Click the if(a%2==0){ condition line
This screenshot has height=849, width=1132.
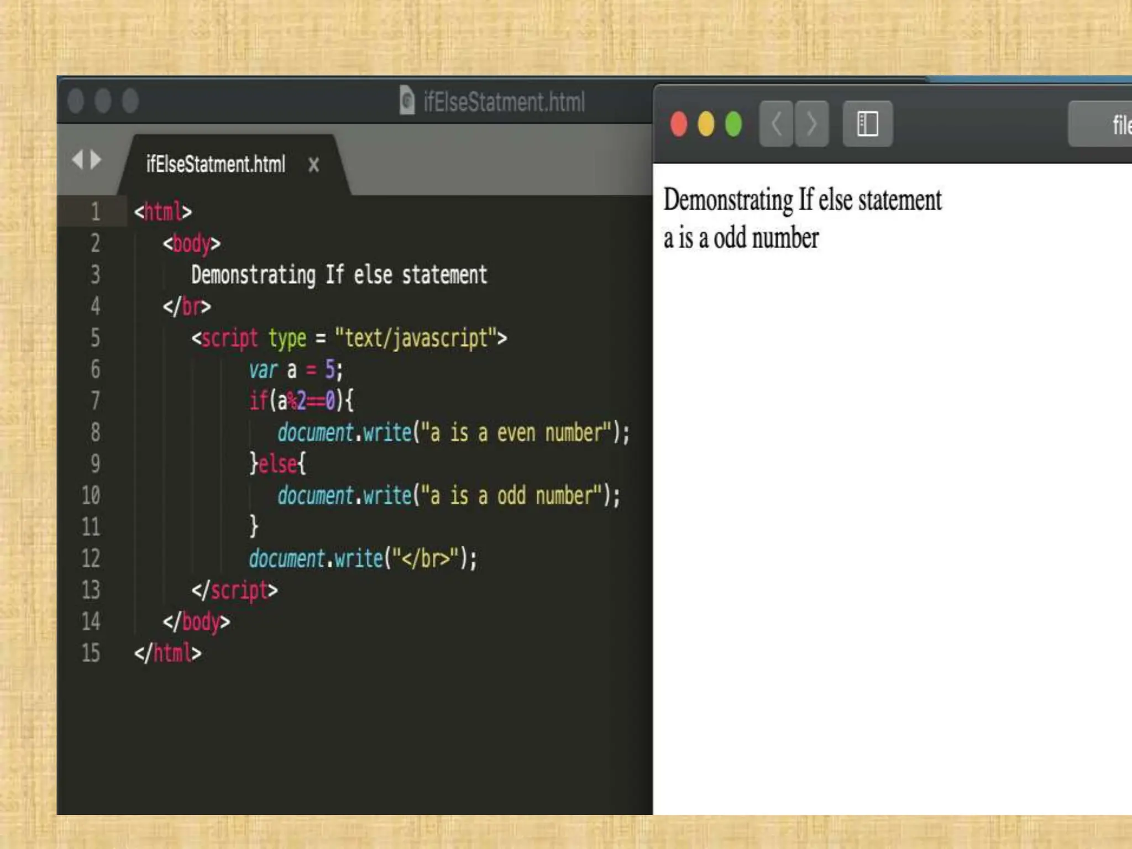click(x=301, y=400)
